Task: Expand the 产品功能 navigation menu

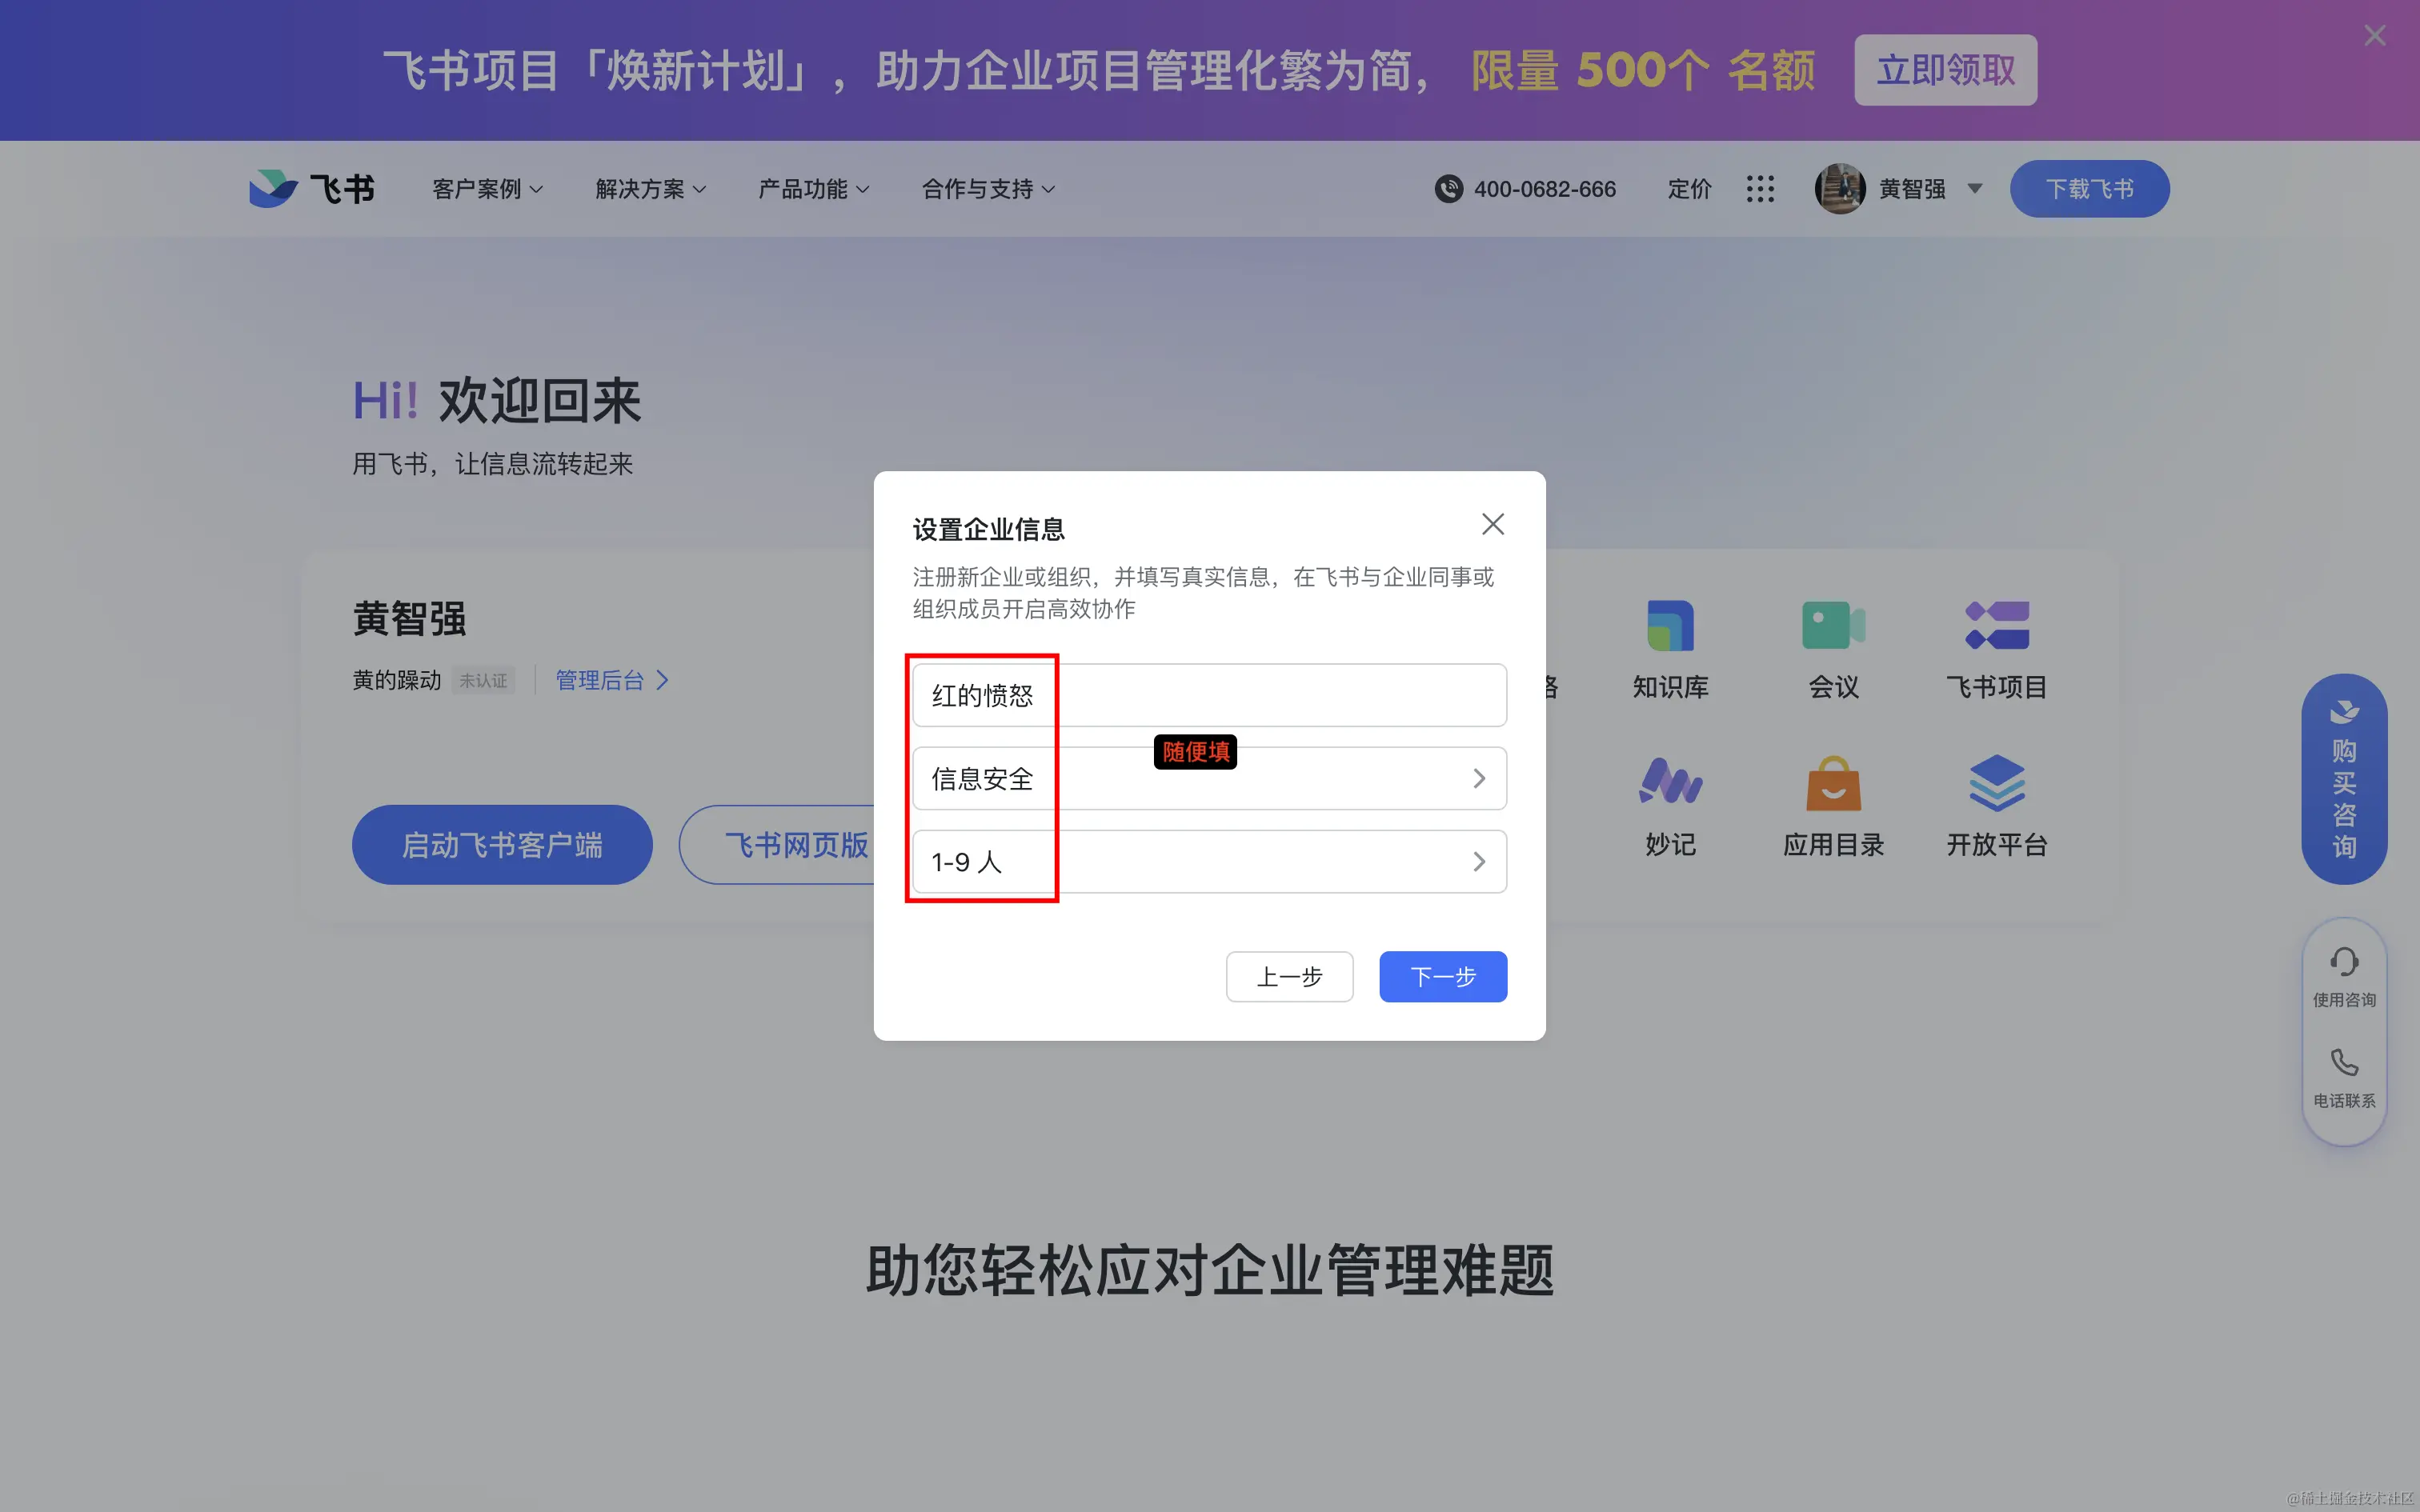Action: pos(813,189)
